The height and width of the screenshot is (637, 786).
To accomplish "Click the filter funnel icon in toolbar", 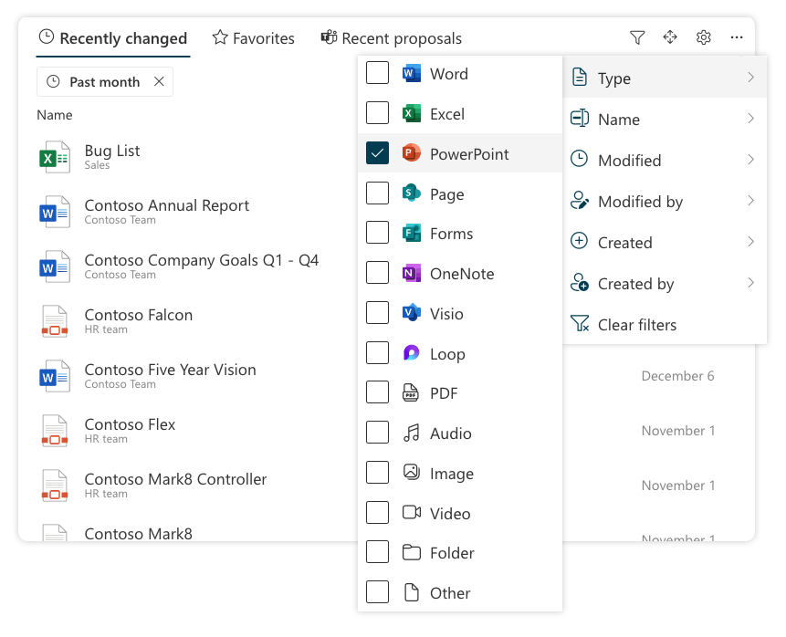I will pyautogui.click(x=637, y=37).
